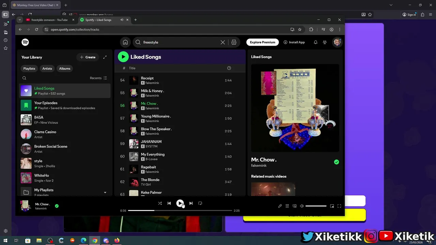Viewport: 436px width, 245px height.
Task: Close the Spotify – Liked Songs tab
Action: (128, 20)
